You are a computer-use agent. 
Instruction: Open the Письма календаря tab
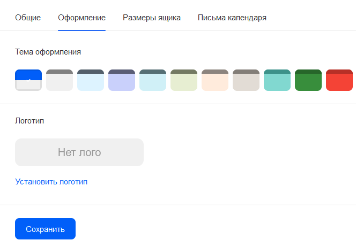click(232, 18)
